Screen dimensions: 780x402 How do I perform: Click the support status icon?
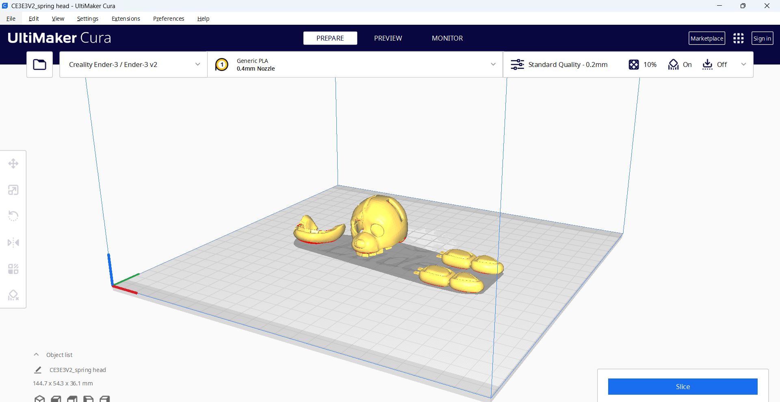coord(673,64)
